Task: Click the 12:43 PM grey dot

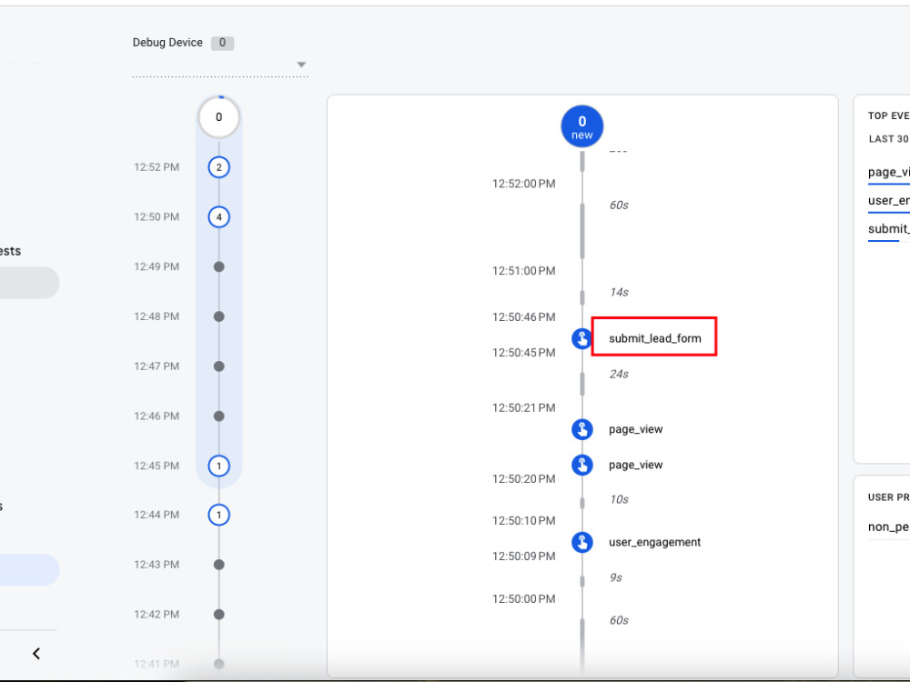Action: coord(218,565)
